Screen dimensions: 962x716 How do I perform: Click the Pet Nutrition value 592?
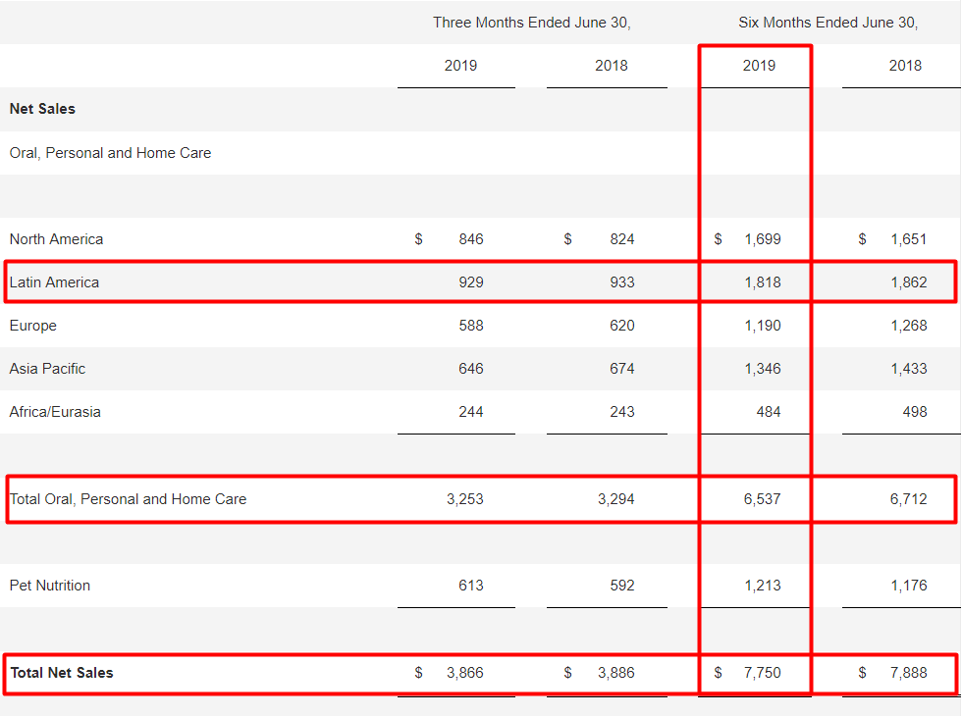(x=621, y=586)
